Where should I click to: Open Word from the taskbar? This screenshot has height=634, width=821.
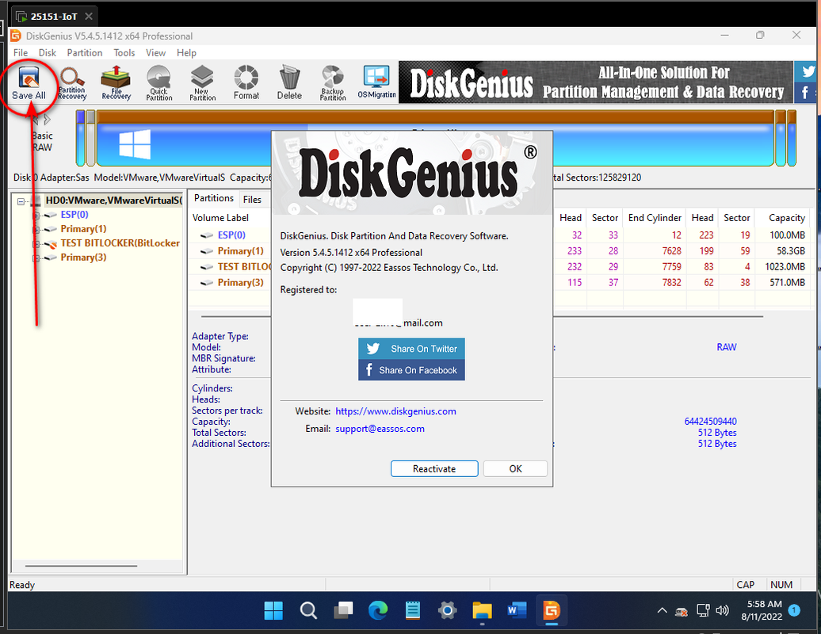(x=516, y=610)
